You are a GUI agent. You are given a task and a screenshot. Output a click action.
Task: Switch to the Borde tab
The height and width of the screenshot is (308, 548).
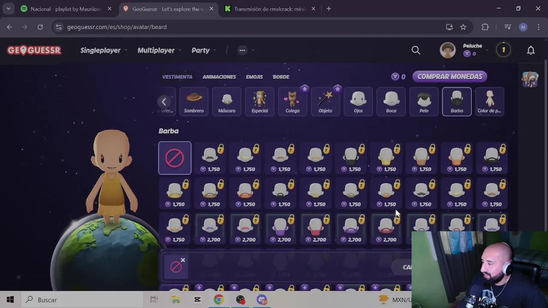(281, 77)
